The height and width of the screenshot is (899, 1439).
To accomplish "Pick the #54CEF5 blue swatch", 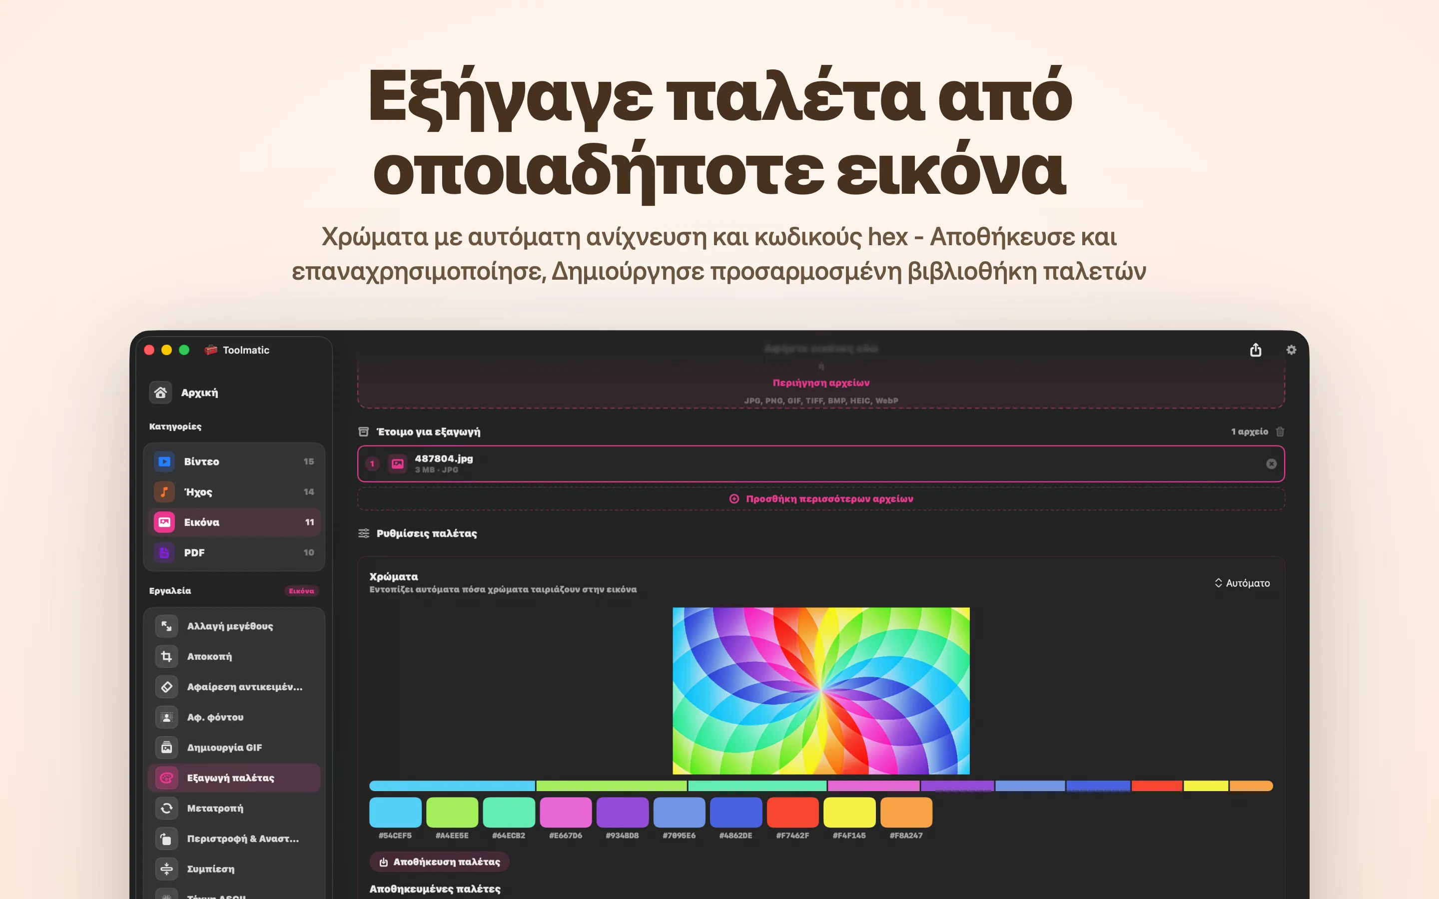I will 395,812.
